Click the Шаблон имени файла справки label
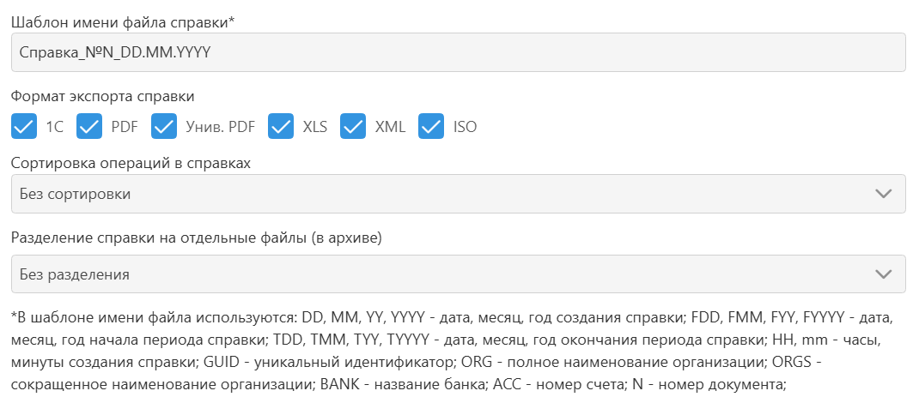Image resolution: width=913 pixels, height=409 pixels. (x=123, y=21)
